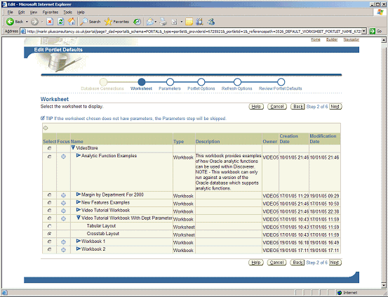Image resolution: width=388 pixels, height=297 pixels.
Task: Expand New Features Examples node
Action: pyautogui.click(x=79, y=202)
